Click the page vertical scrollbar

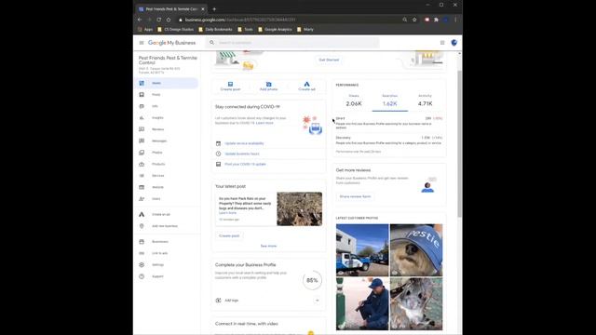[x=459, y=144]
